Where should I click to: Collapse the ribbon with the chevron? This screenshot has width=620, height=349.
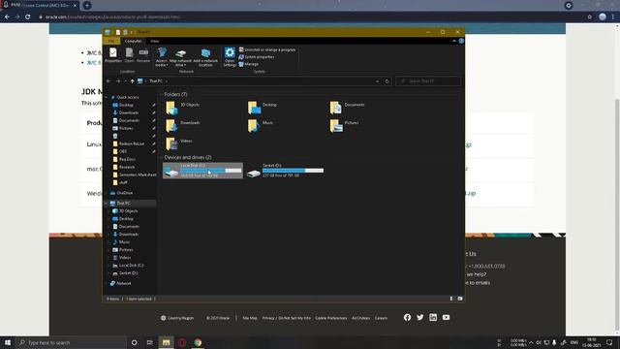[x=454, y=41]
